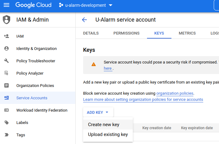Click the Policy Analyzer document icon
219x144 pixels.
coord(6,73)
